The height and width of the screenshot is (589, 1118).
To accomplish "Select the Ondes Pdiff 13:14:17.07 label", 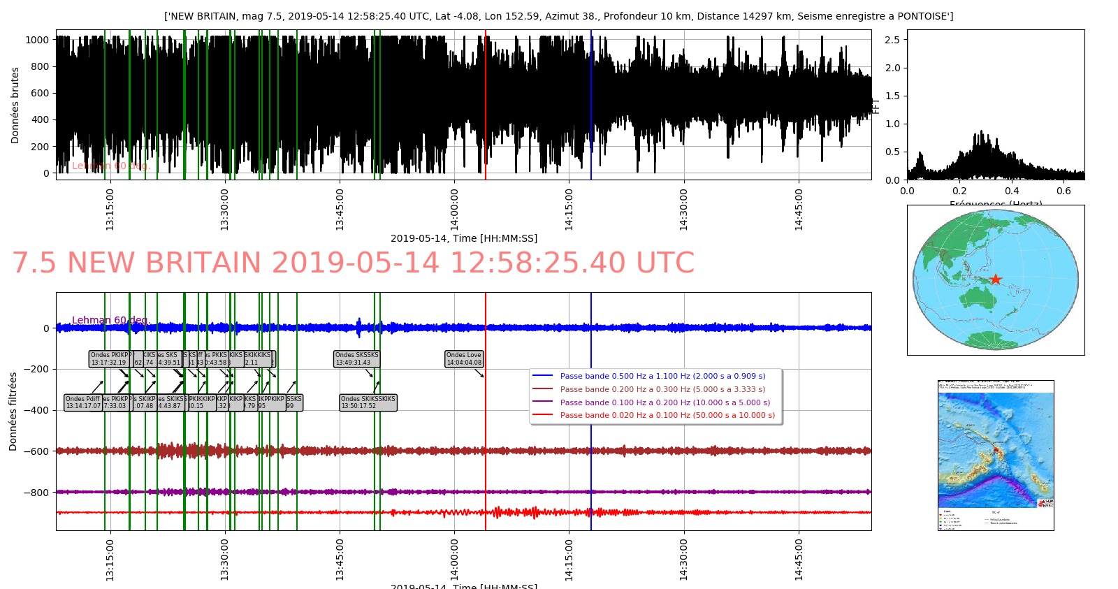I will (x=83, y=402).
